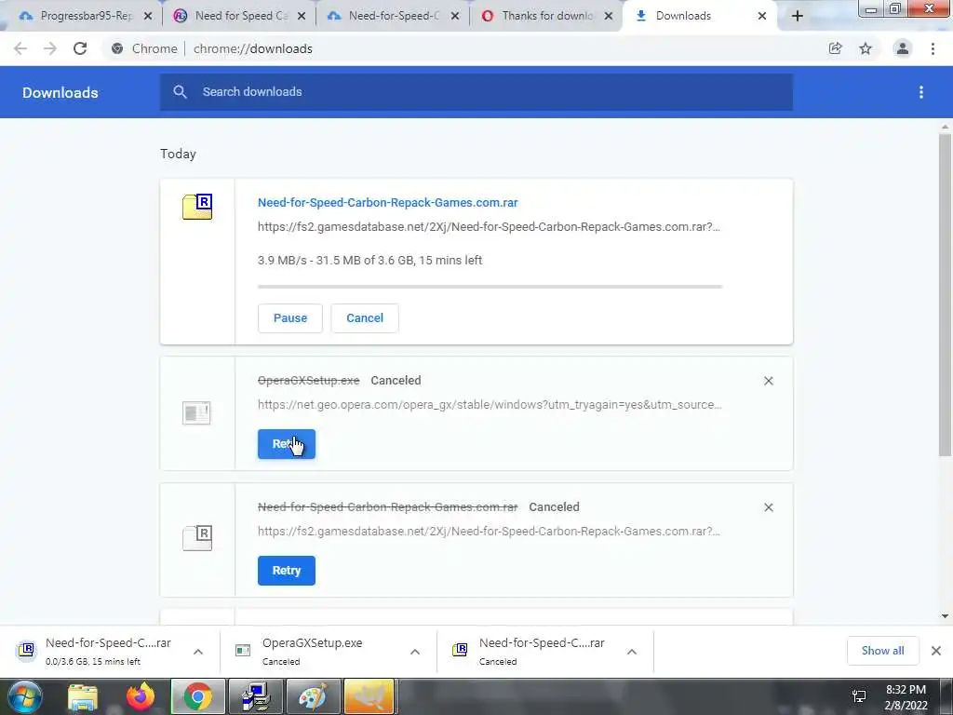Close the Thanks for download tab
The height and width of the screenshot is (715, 953).
coord(609,17)
